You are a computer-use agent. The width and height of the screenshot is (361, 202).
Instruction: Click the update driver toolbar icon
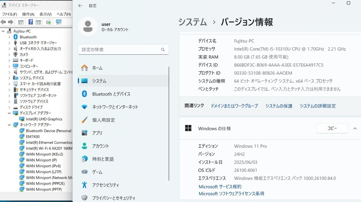pyautogui.click(x=48, y=22)
